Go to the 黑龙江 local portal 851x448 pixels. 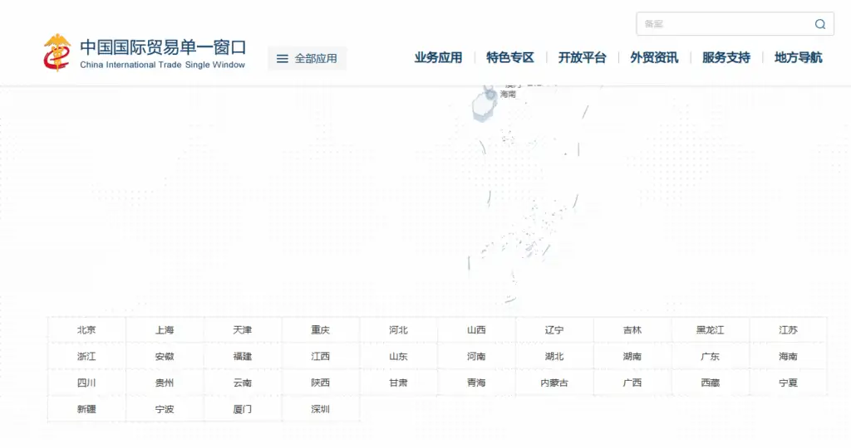click(x=710, y=330)
